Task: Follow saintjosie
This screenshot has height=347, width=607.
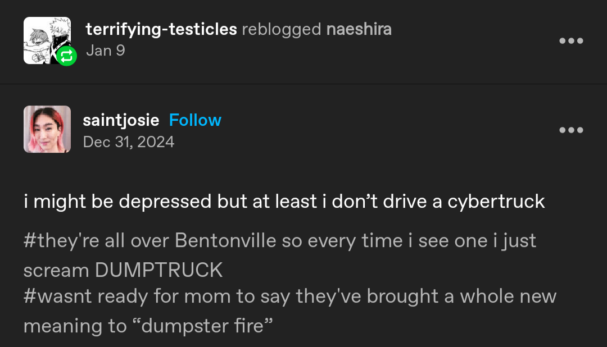Action: pyautogui.click(x=195, y=120)
